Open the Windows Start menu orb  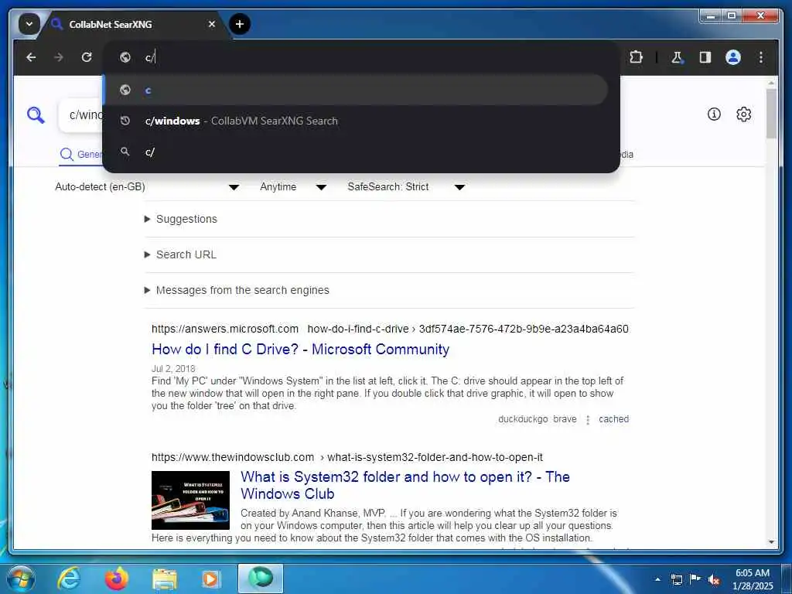[21, 579]
